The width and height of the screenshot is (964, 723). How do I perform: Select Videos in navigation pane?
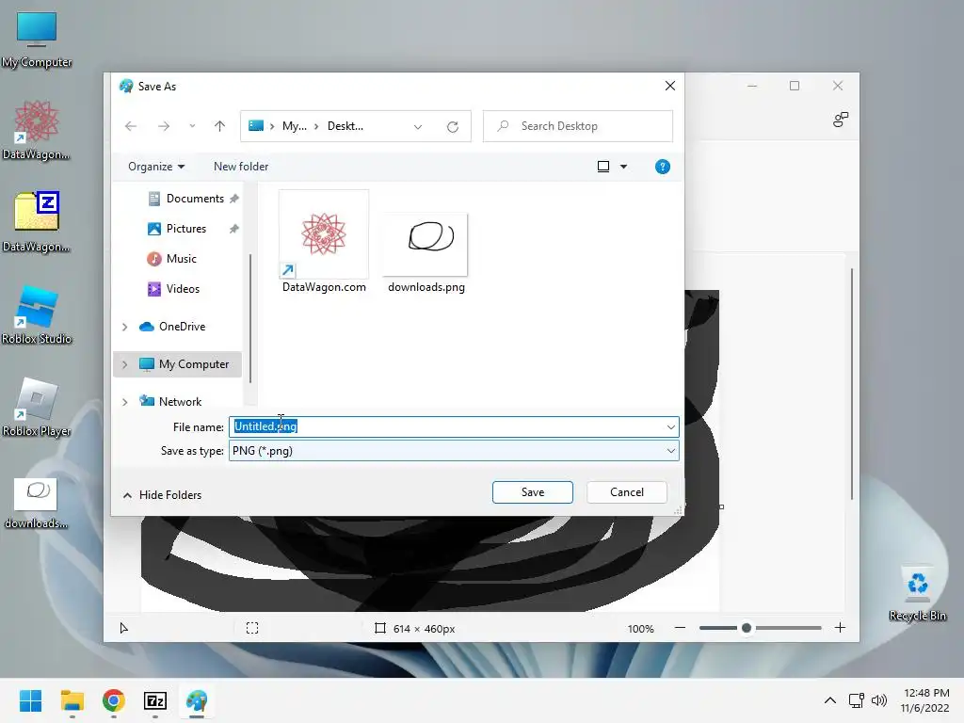tap(174, 289)
